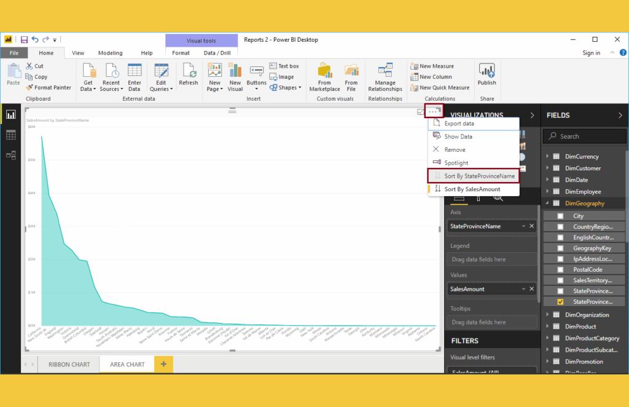Import visual From Marketplace
629x407 pixels.
[x=324, y=77]
